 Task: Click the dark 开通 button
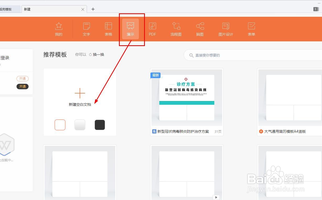click(x=23, y=86)
